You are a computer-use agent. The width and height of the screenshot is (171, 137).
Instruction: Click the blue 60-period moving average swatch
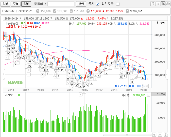[35, 23]
